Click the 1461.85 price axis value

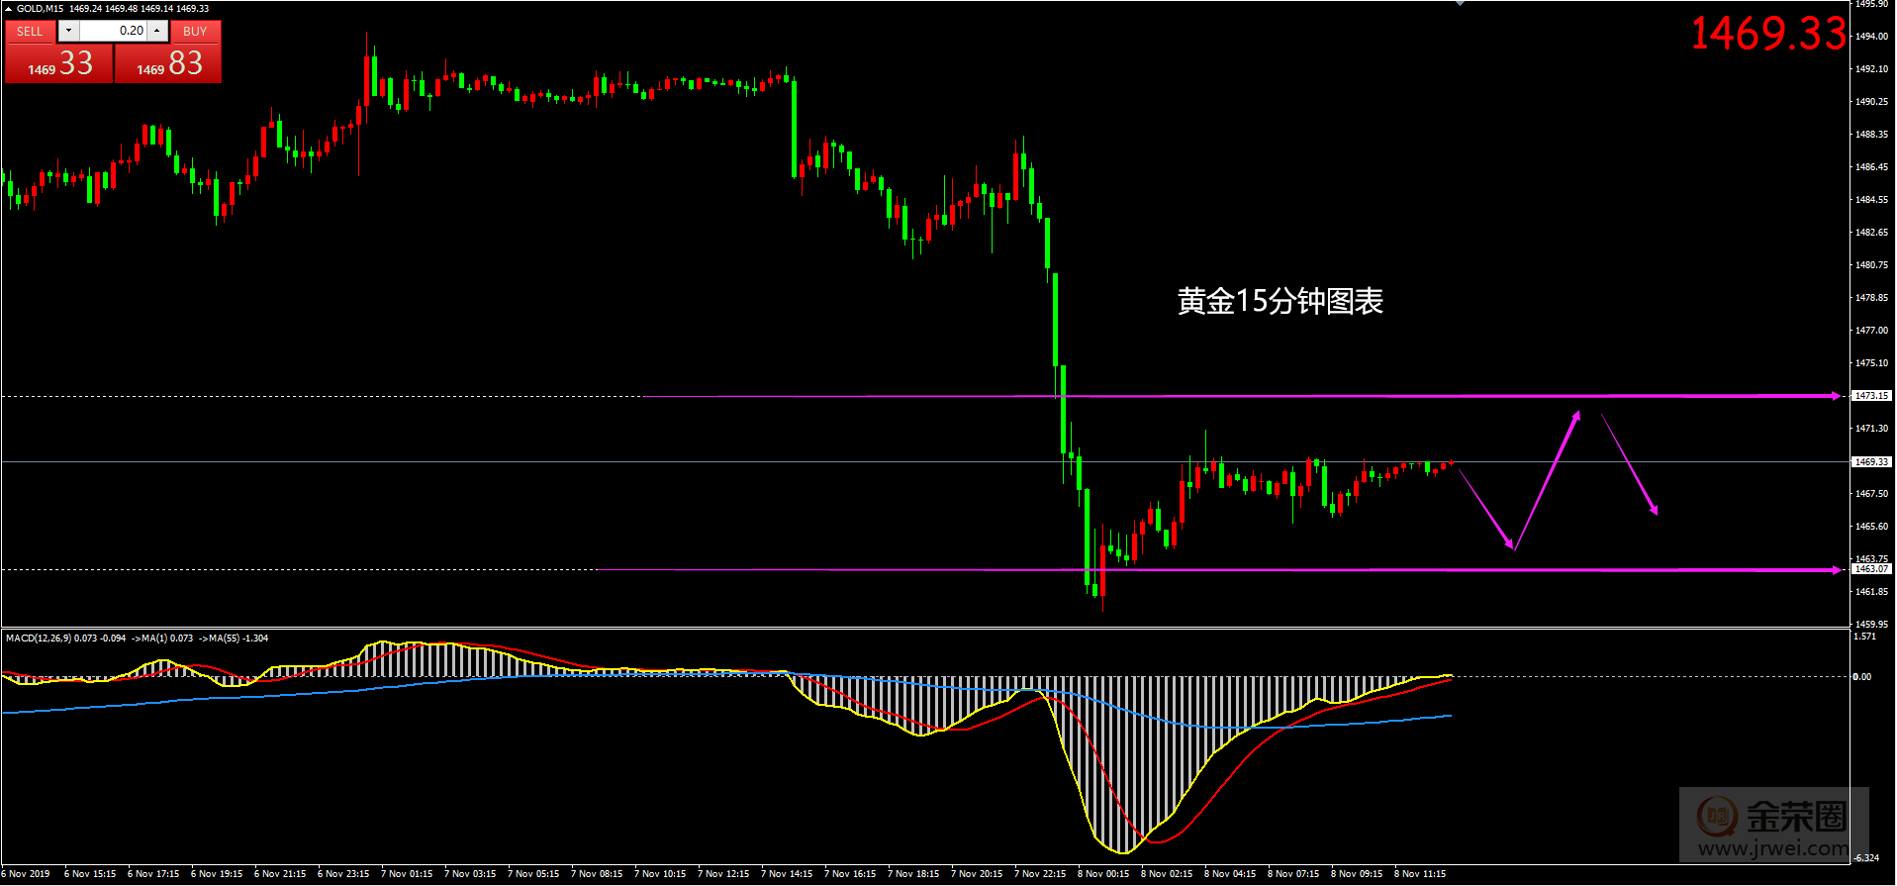point(1871,592)
